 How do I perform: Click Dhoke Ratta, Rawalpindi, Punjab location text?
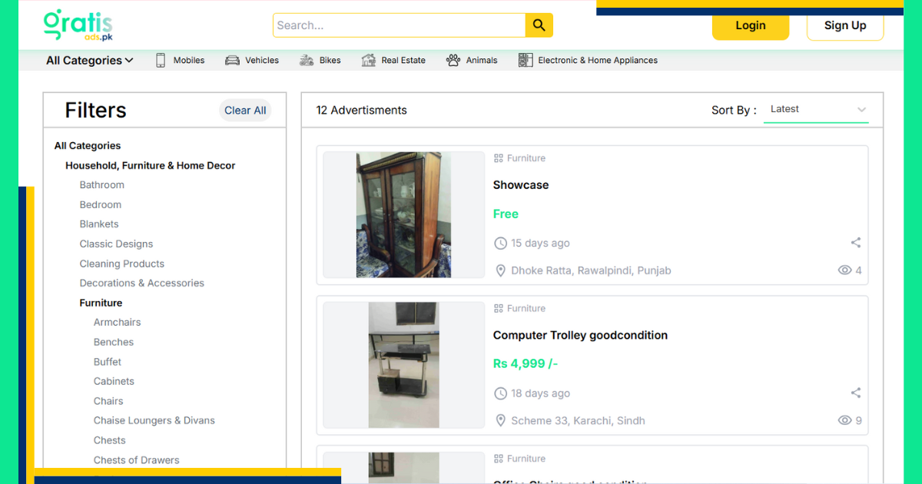coord(591,270)
